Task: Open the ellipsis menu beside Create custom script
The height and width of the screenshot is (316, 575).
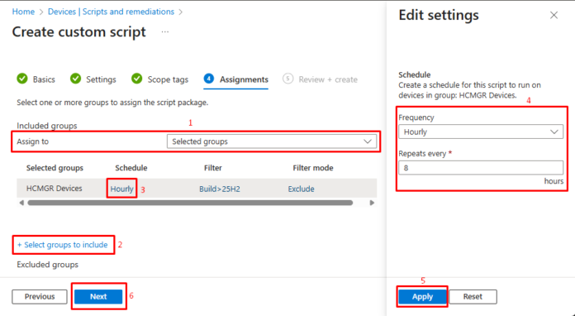Action: [165, 32]
